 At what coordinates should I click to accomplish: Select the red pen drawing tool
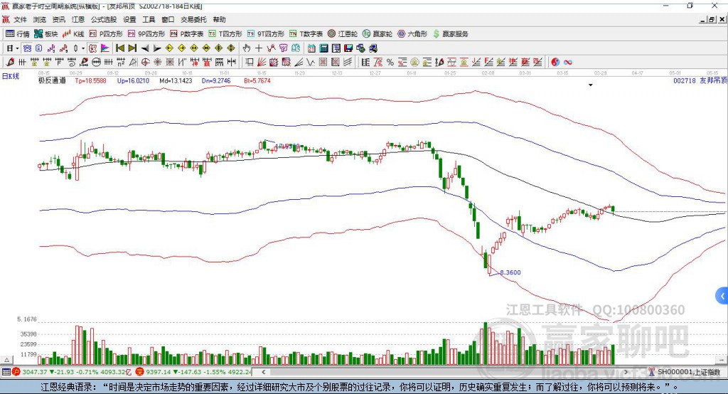[10, 62]
